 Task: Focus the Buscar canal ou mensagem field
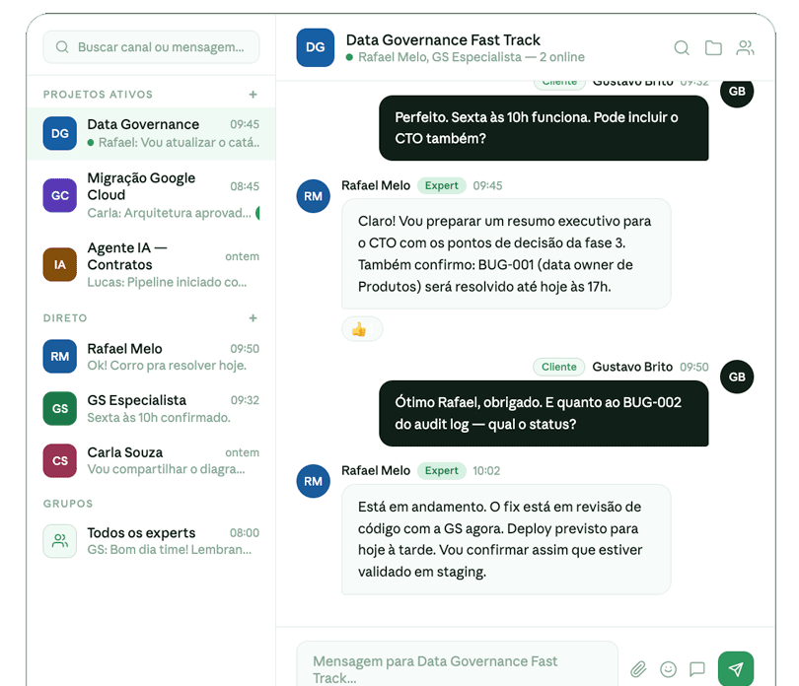click(x=151, y=47)
